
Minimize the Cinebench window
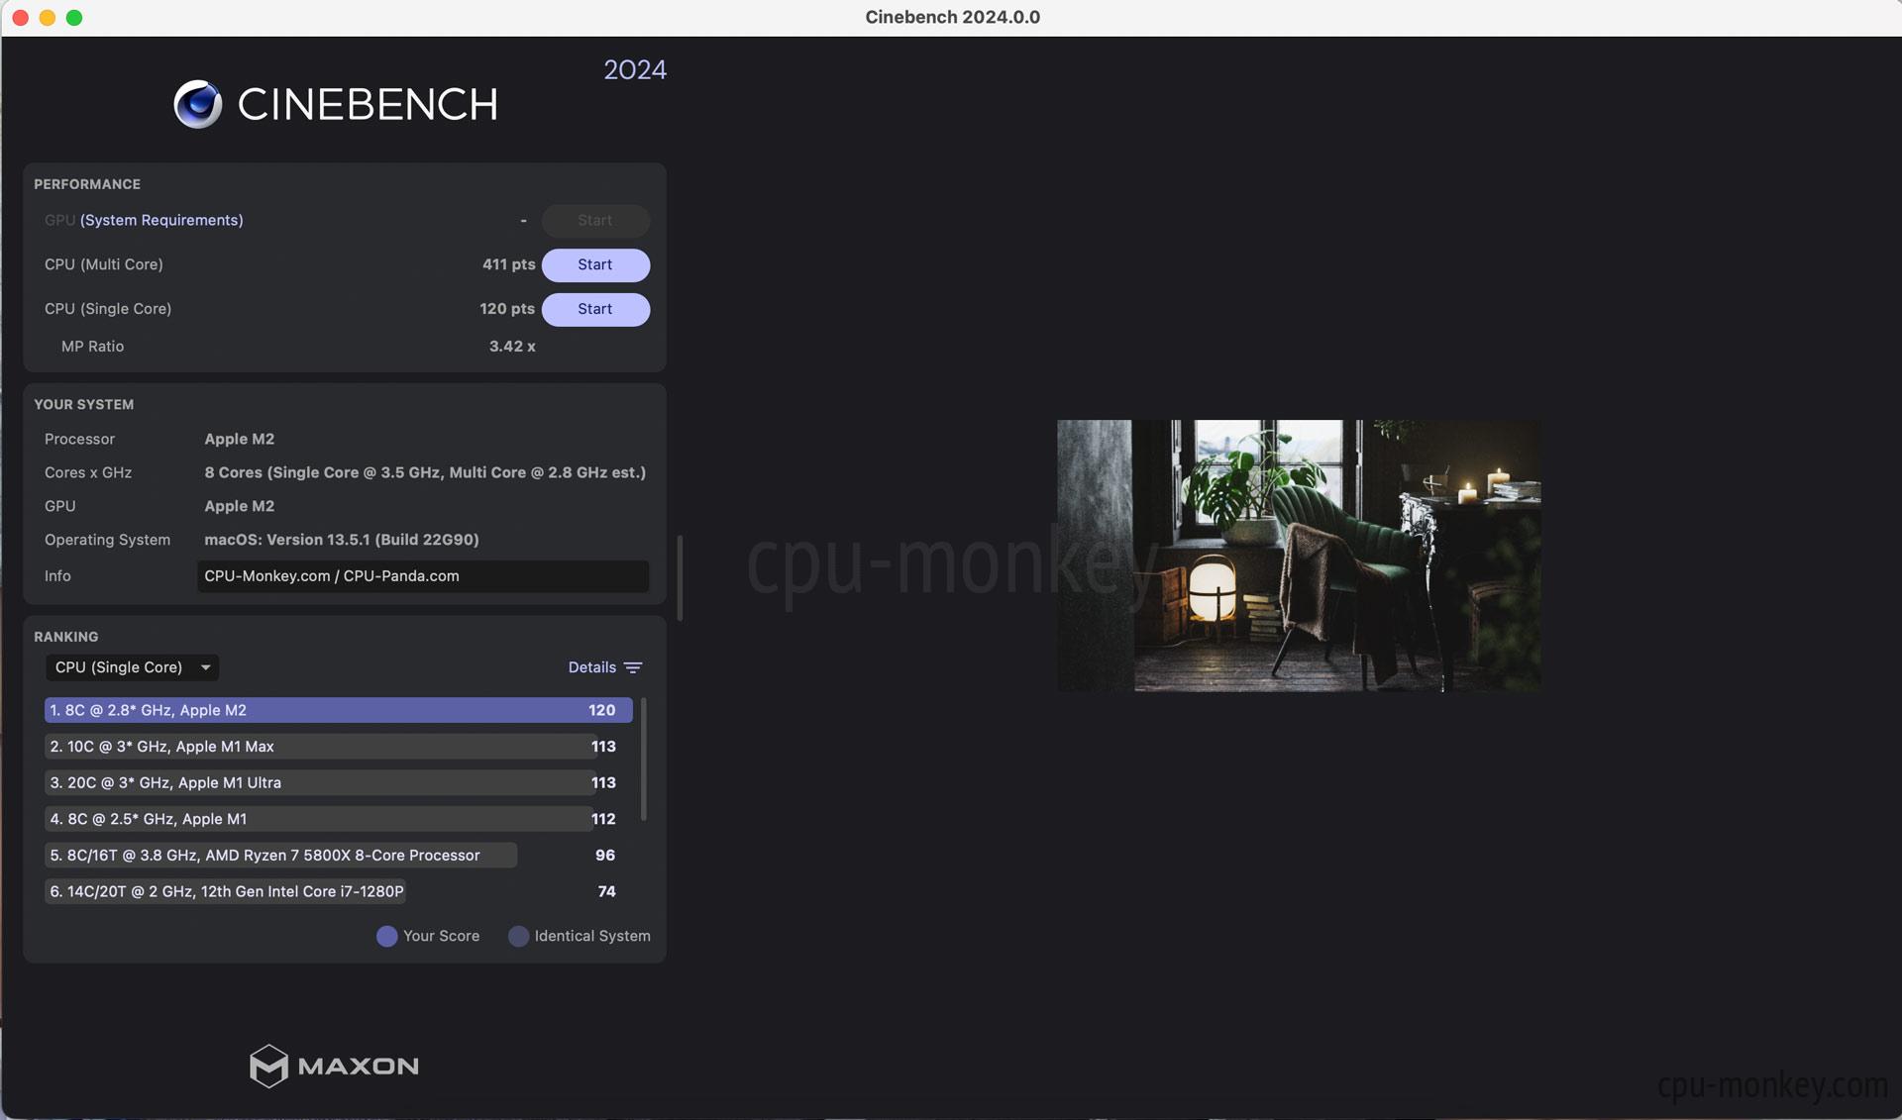(48, 18)
